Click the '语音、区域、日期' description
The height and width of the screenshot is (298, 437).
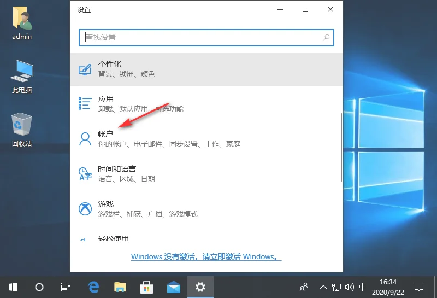click(x=126, y=179)
